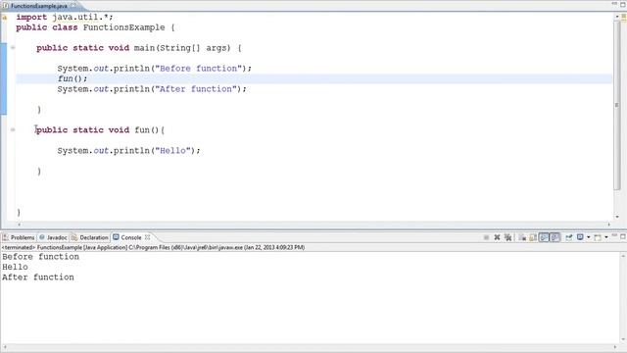
Task: Click the terminated FunctionsExample launch description
Action: [153, 248]
